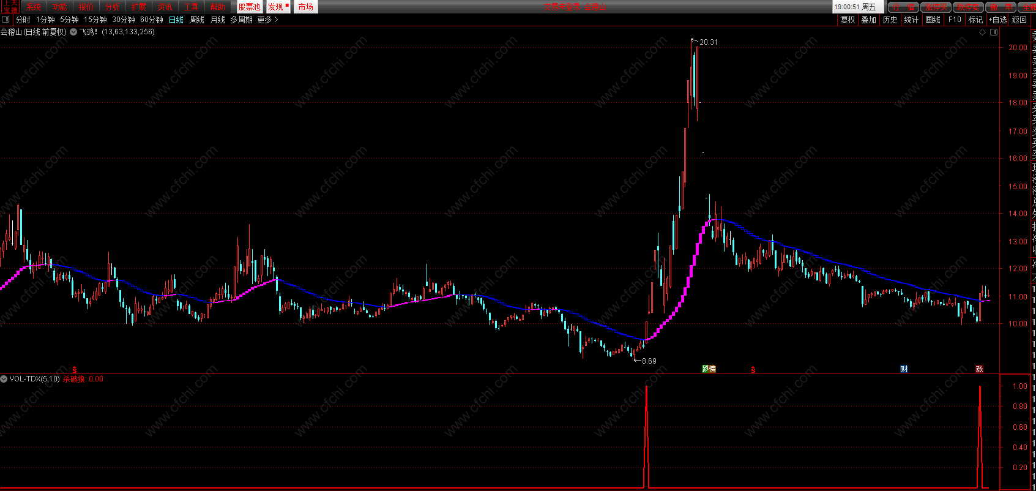Click the 跌停卖 button
This screenshot has height=491, width=1036.
(968, 7)
